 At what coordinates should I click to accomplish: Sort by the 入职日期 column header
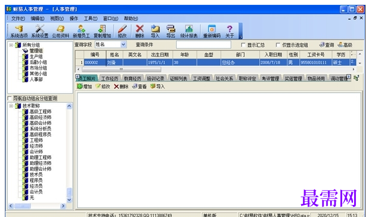point(273,55)
